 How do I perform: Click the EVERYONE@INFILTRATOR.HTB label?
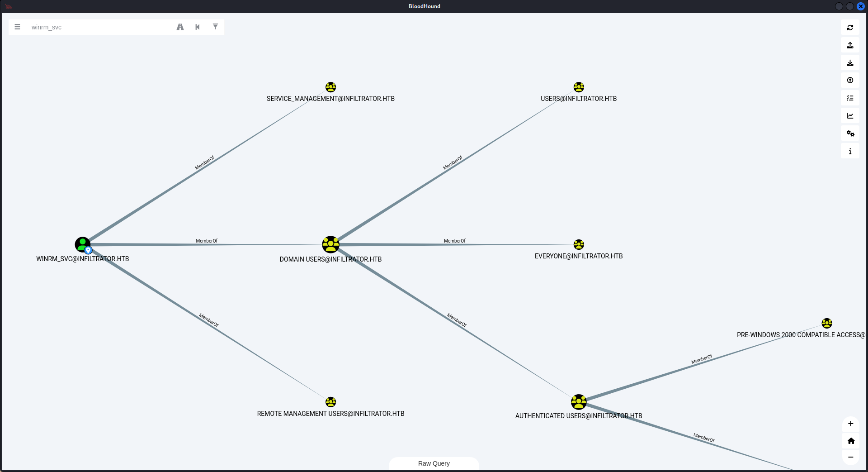[x=579, y=256]
